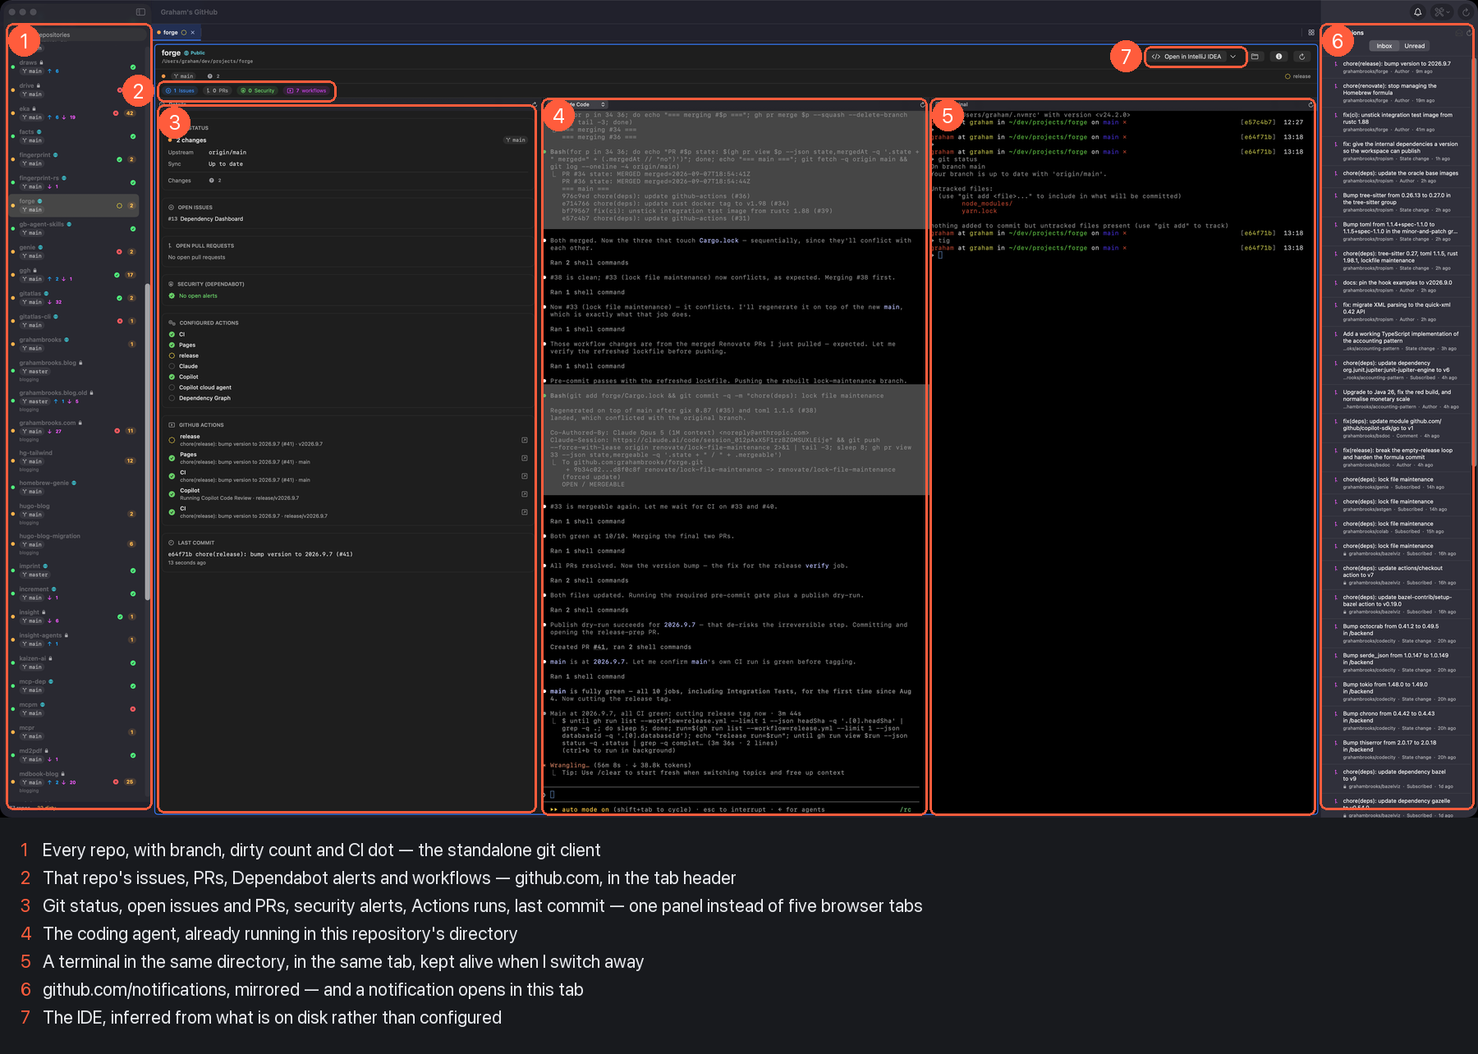
Task: Click the repositories sidebar scrollbar
Action: pos(147,442)
